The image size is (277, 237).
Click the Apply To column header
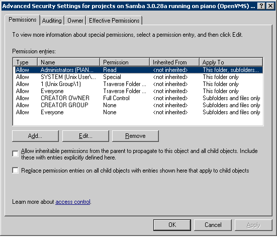[231, 62]
